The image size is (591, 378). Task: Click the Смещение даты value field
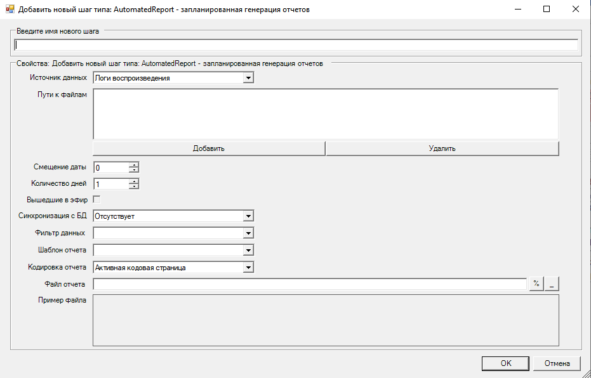tap(111, 167)
